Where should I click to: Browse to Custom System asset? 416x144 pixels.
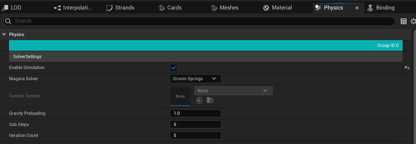[x=210, y=100]
